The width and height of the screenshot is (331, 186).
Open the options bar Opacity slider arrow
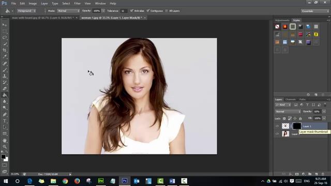click(x=103, y=11)
